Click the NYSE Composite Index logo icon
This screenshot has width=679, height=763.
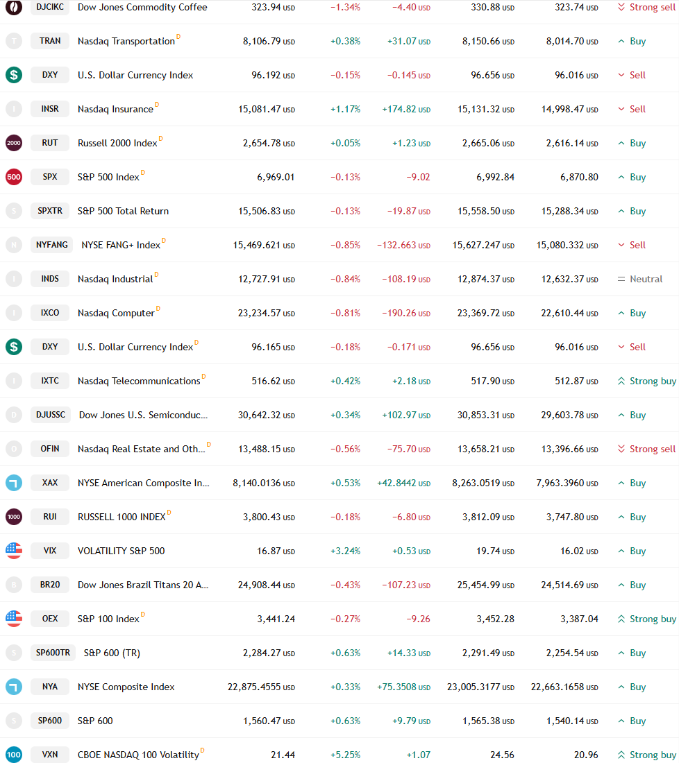(x=14, y=687)
